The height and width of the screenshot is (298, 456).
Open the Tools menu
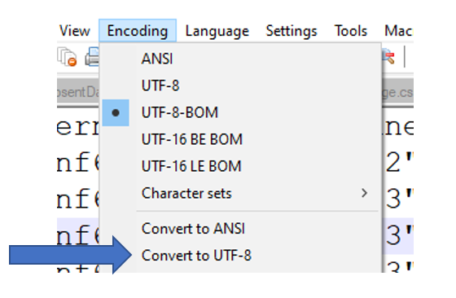pos(351,31)
